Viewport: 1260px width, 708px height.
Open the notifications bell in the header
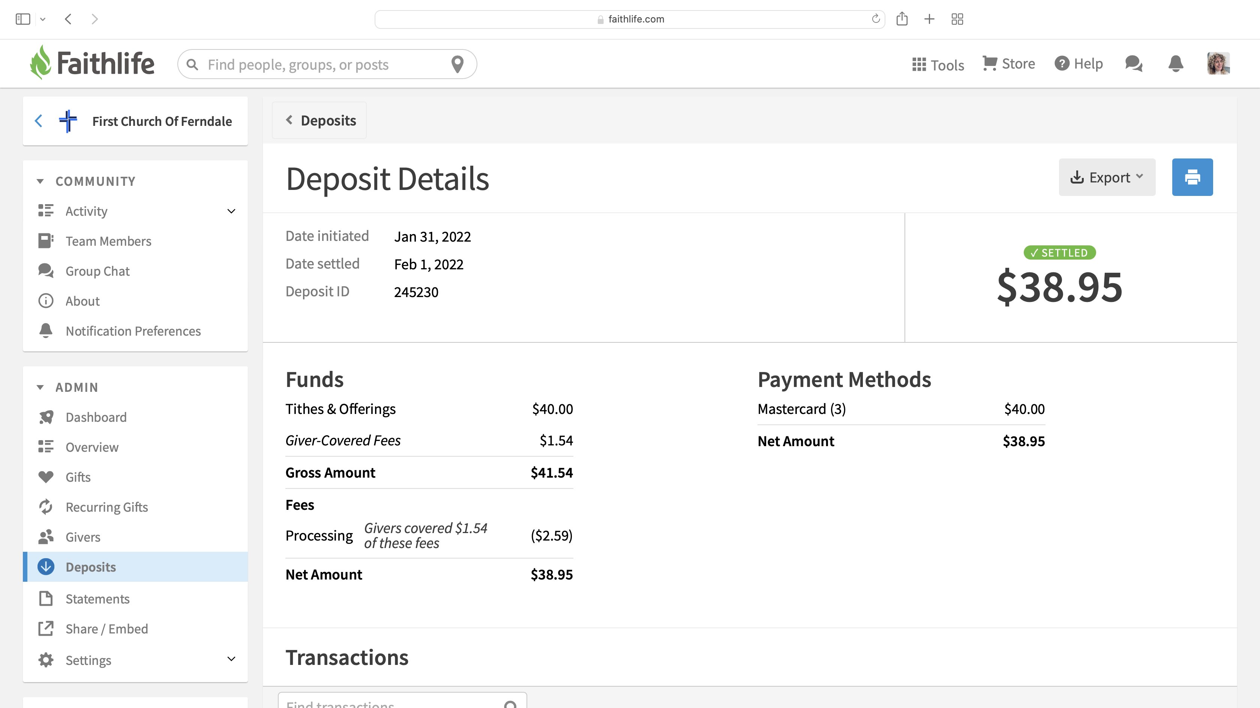pos(1176,64)
